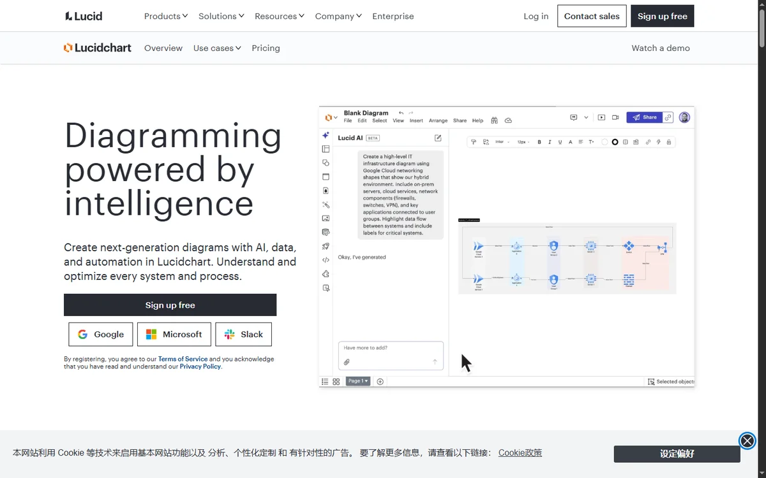Image resolution: width=766 pixels, height=478 pixels.
Task: Click the present play icon in preview header
Action: point(601,117)
